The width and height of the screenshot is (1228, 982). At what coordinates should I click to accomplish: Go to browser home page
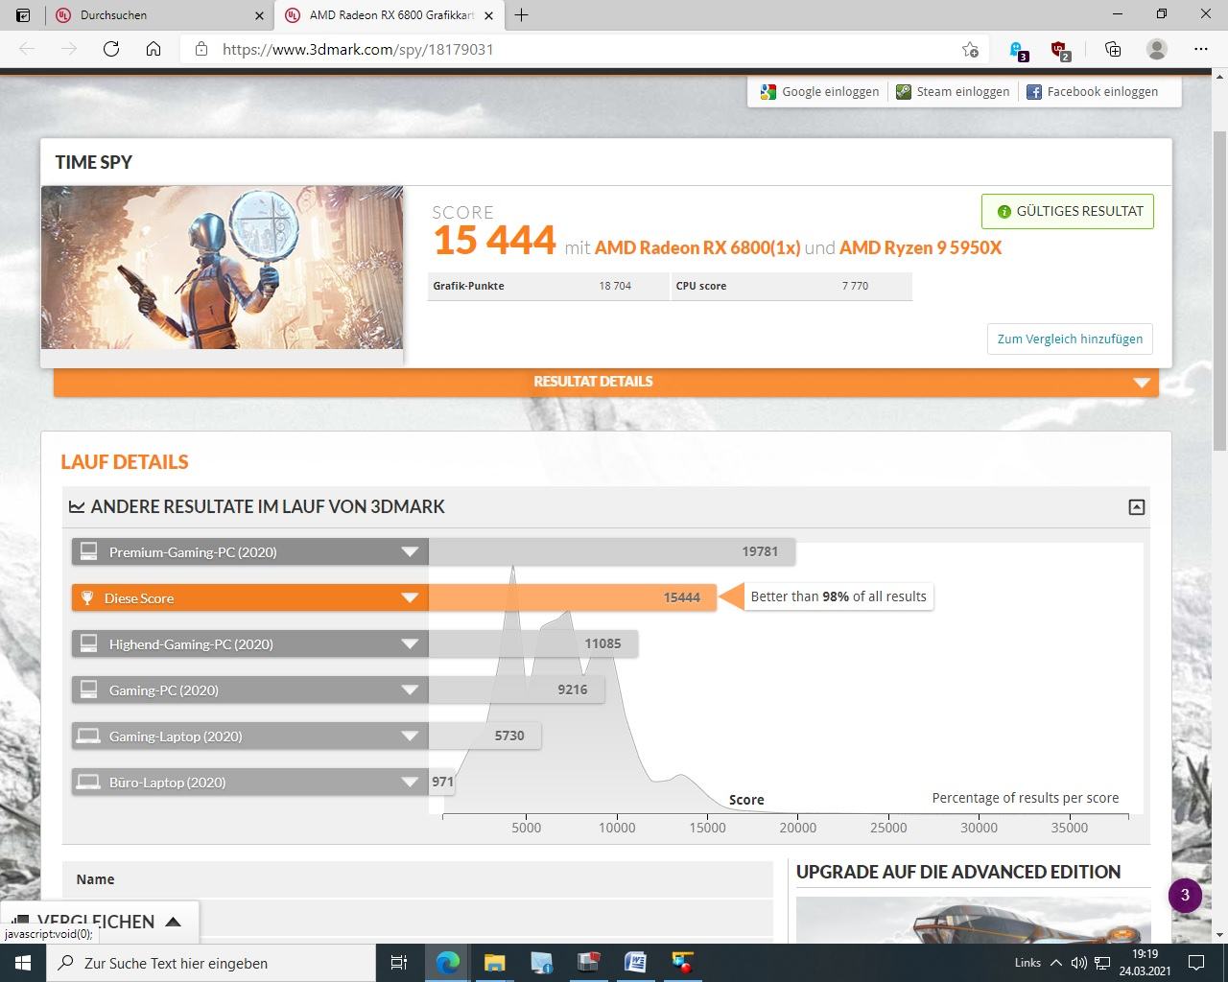(x=153, y=49)
